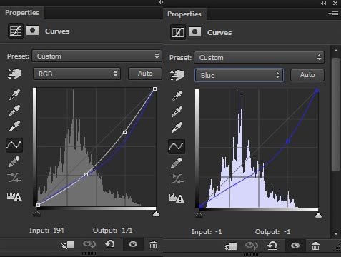Click smooth curve values icon in left panel
This screenshot has height=257, width=341.
[x=14, y=178]
